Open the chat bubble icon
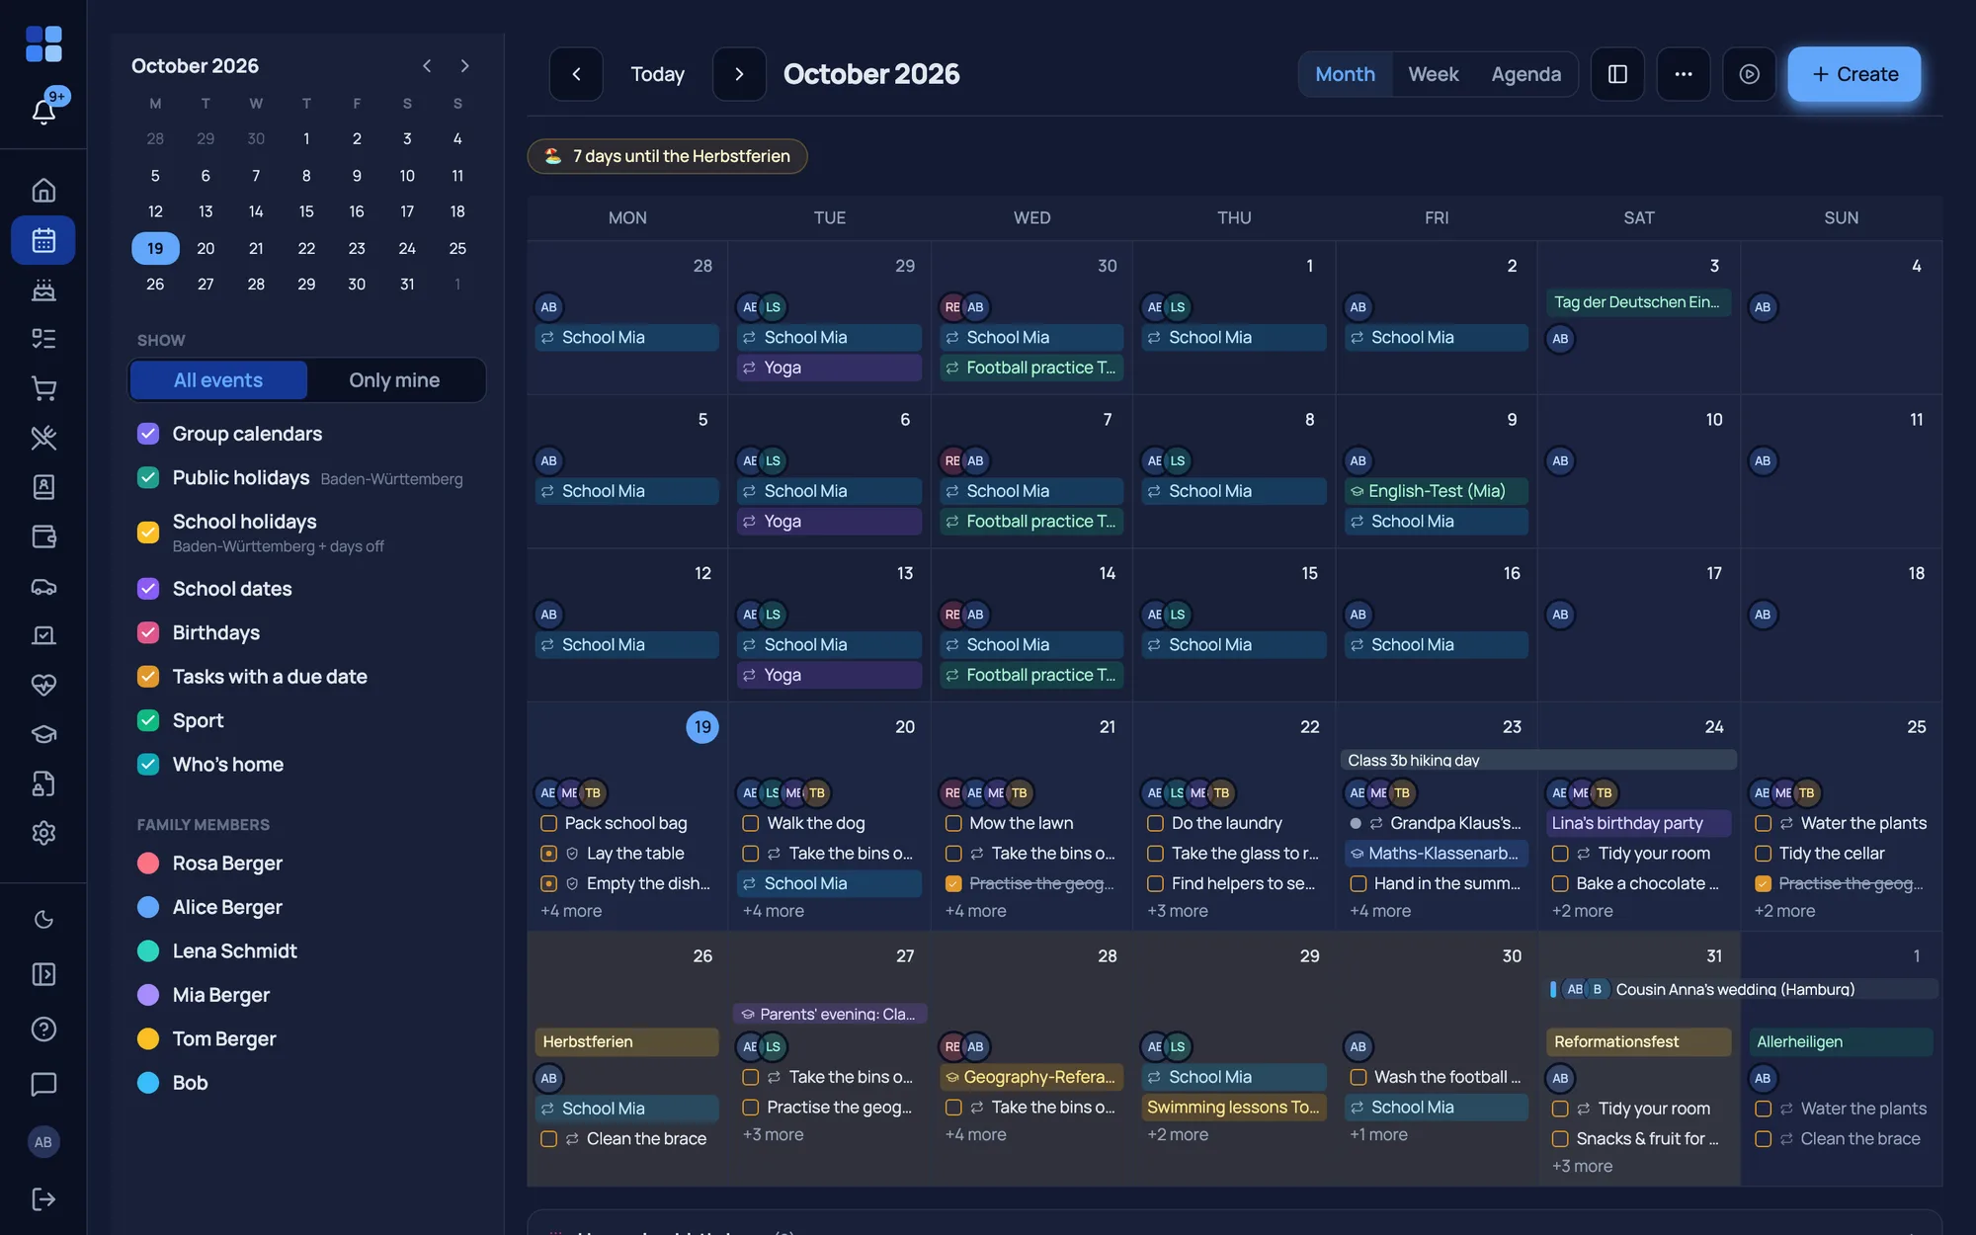1976x1235 pixels. pyautogui.click(x=43, y=1084)
